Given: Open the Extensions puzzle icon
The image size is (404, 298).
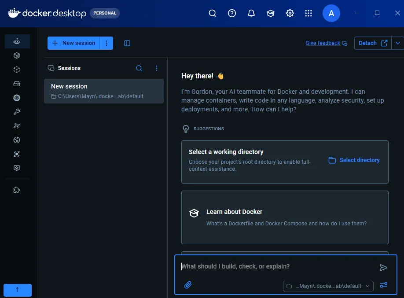Looking at the screenshot, I should click(x=17, y=190).
